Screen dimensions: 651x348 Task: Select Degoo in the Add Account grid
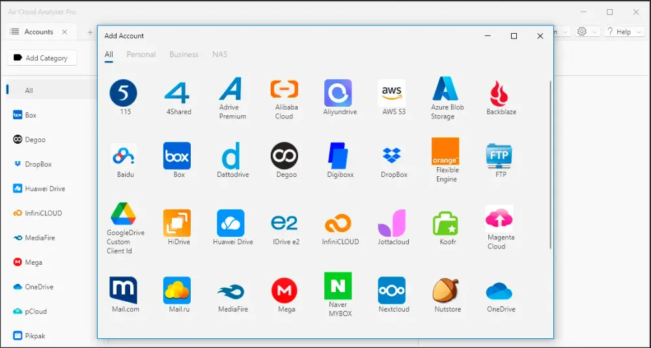click(x=284, y=156)
